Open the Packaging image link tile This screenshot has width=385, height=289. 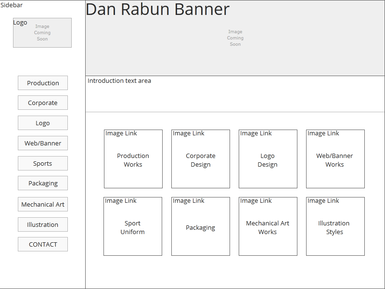201,226
